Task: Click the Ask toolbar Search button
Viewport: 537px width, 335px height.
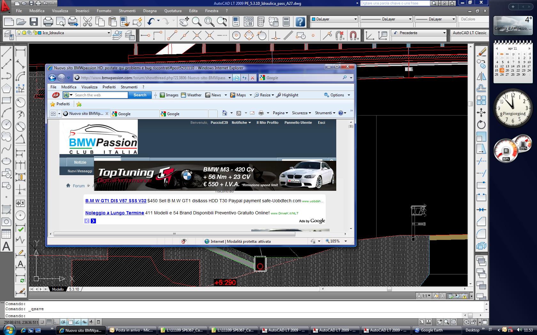Action: coord(140,95)
